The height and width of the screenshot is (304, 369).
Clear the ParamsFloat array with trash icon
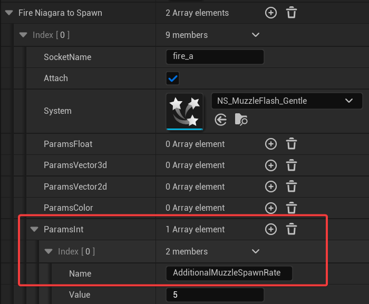point(292,144)
